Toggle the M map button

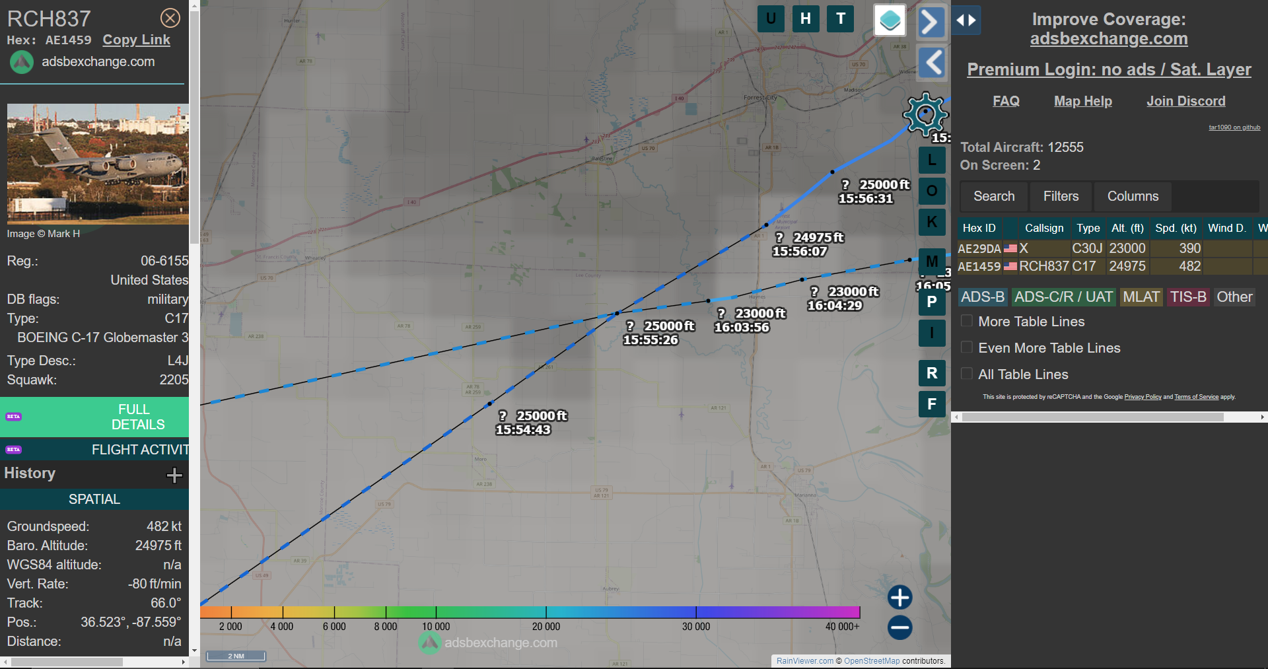932,262
